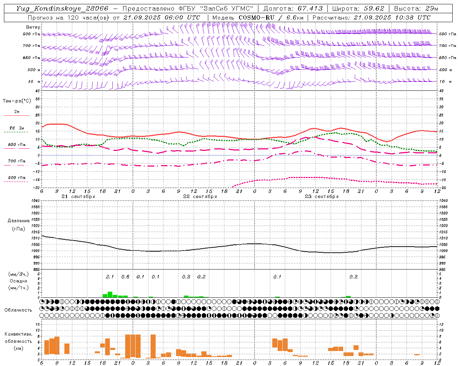Click the "Осадки" precipitation label

pyautogui.click(x=19, y=281)
